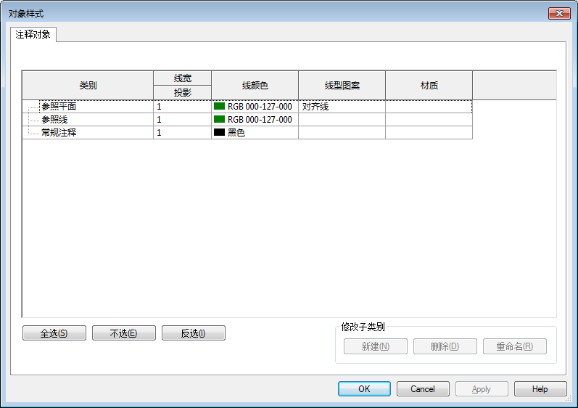Click the 材质 cell for 参照线
Screen dimensions: 578x408
coord(429,120)
